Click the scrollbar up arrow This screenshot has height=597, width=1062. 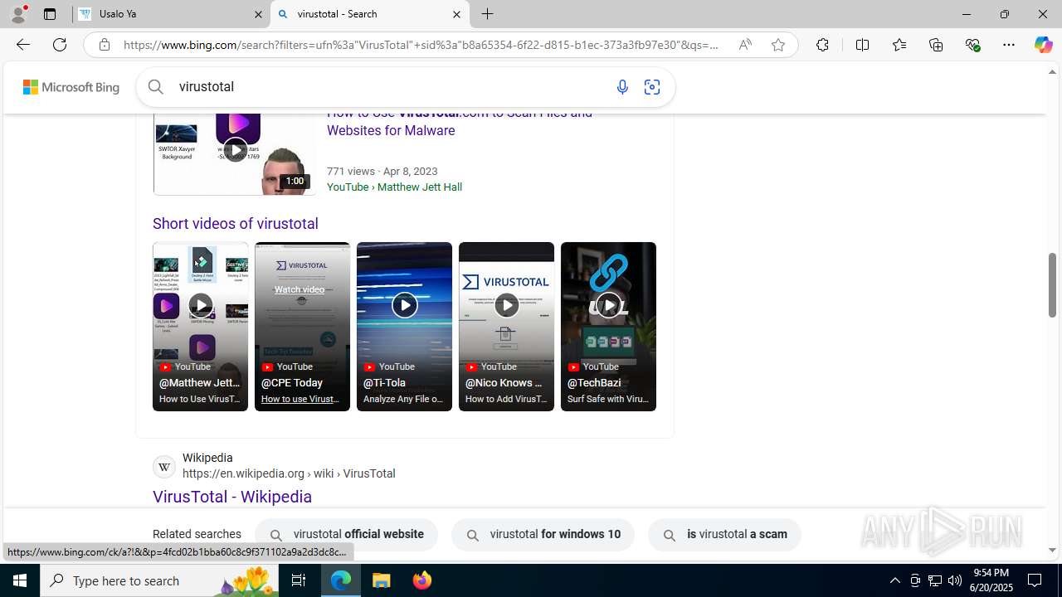[x=1052, y=72]
